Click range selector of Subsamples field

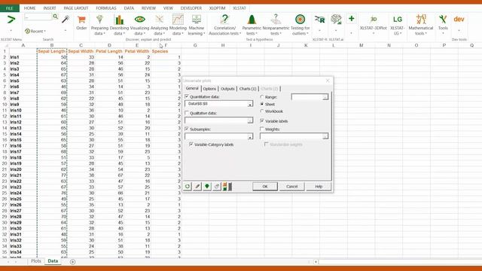(x=250, y=136)
